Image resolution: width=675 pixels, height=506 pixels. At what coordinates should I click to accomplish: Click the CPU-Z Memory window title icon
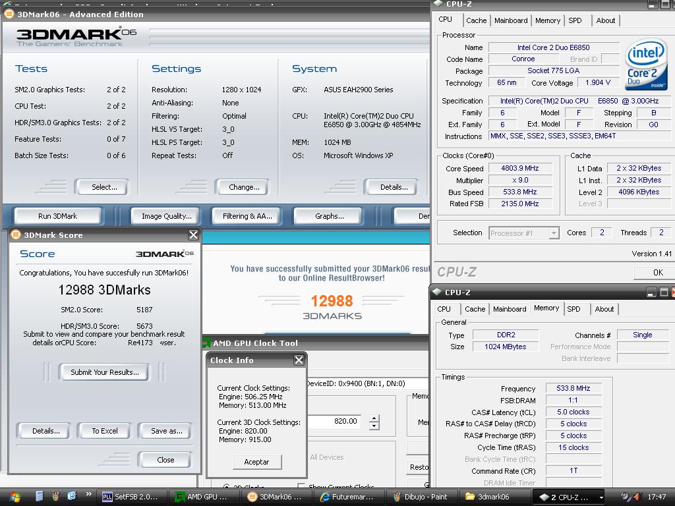(438, 292)
